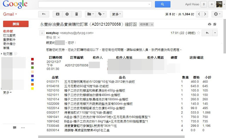Go to the newer email arrow
The width and height of the screenshot is (226, 138).
pyautogui.click(x=199, y=14)
